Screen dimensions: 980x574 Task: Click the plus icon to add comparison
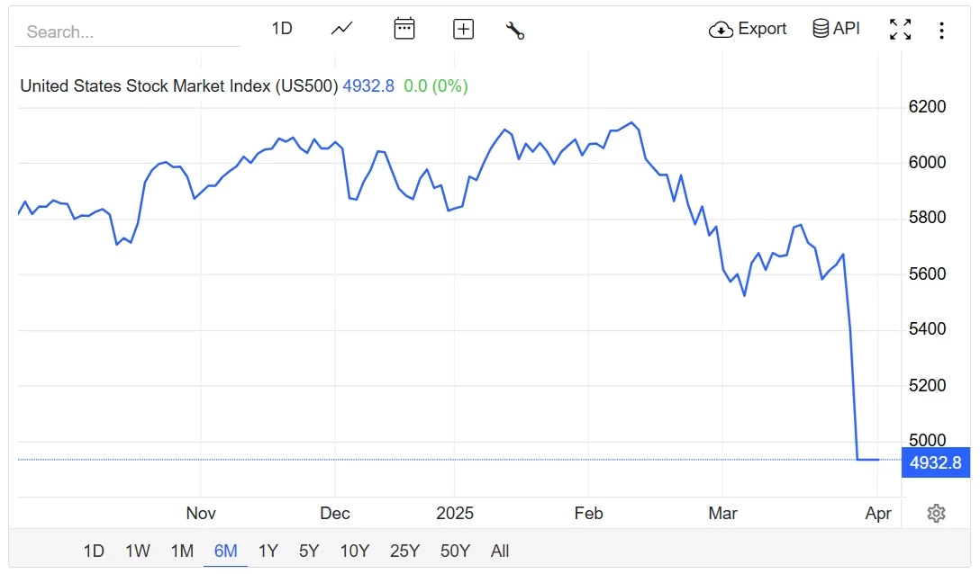click(x=463, y=30)
